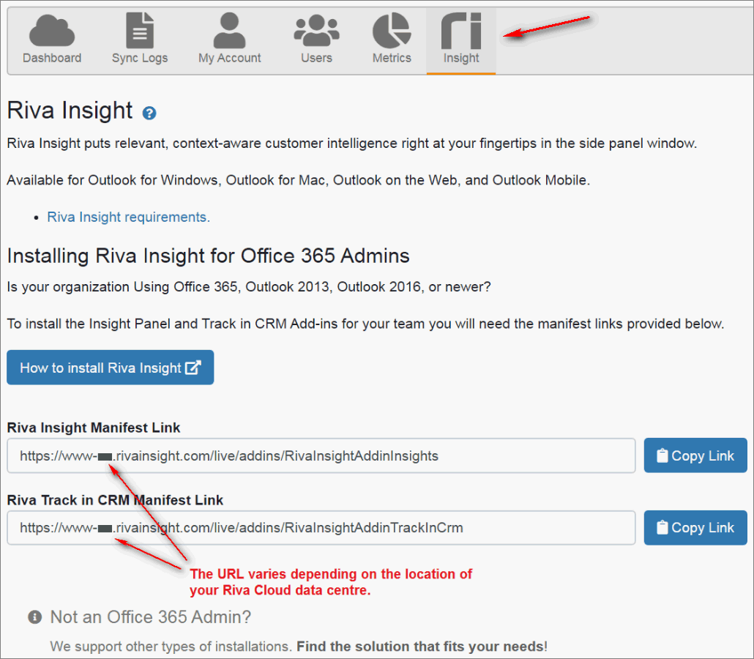This screenshot has width=754, height=659.
Task: Click the Riva Insight page heading
Action: (70, 110)
